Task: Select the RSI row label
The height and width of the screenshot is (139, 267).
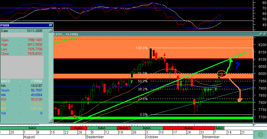Action: coord(4,100)
